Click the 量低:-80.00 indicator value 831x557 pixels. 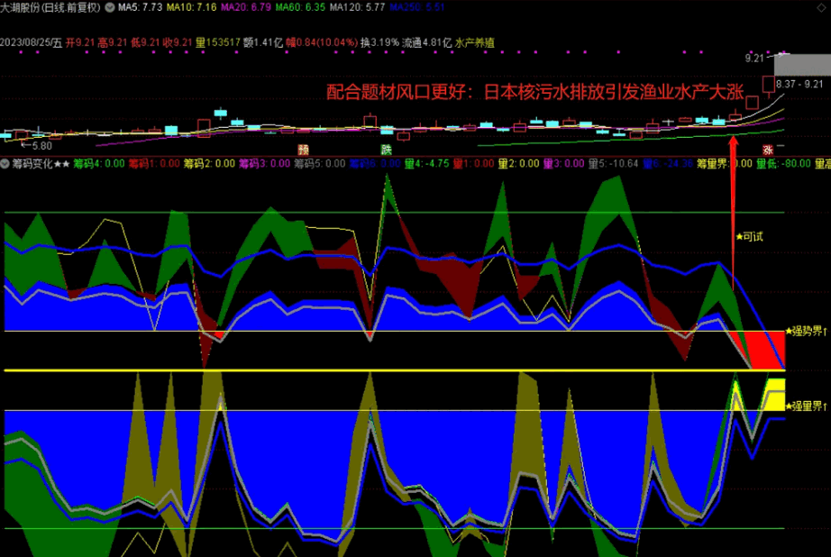pos(783,164)
